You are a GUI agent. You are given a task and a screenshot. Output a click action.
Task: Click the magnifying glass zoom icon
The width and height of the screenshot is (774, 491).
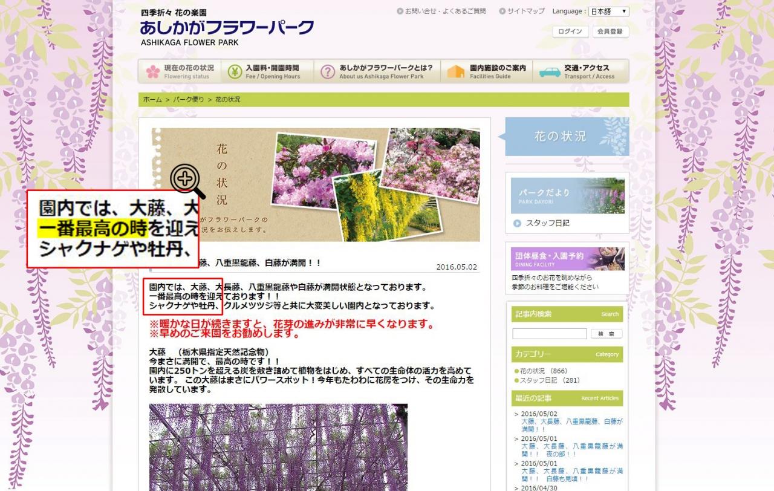188,181
